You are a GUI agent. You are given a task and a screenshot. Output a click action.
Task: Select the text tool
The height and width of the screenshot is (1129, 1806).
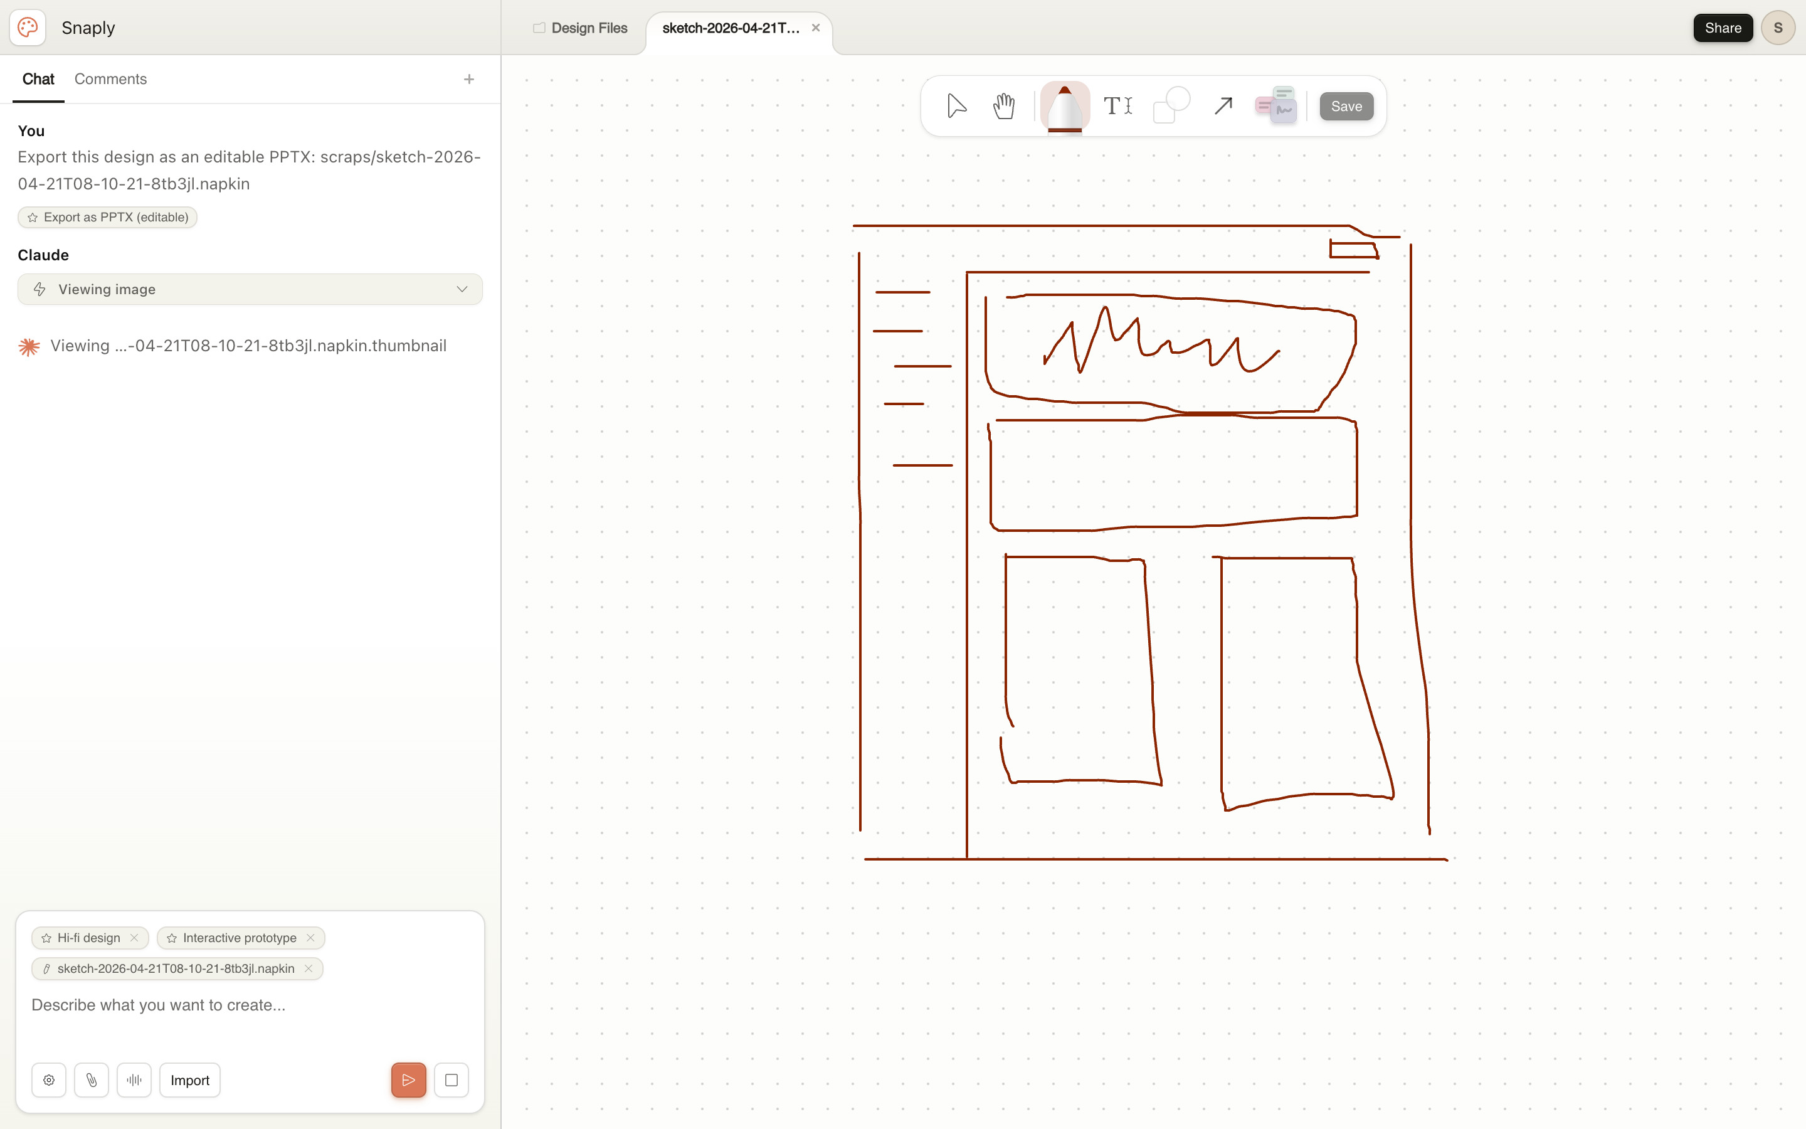click(x=1118, y=106)
